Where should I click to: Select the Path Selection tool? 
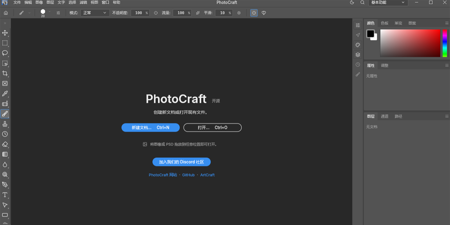pyautogui.click(x=5, y=205)
